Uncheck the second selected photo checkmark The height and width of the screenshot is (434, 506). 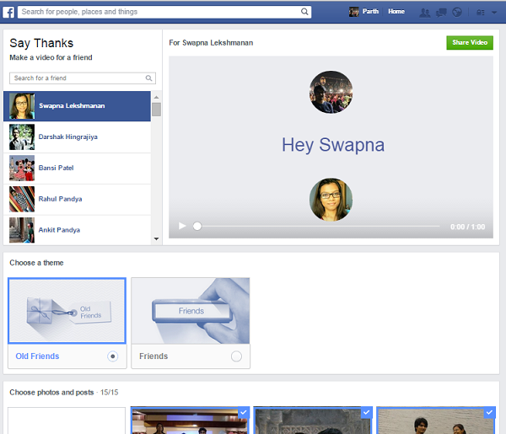coord(366,412)
